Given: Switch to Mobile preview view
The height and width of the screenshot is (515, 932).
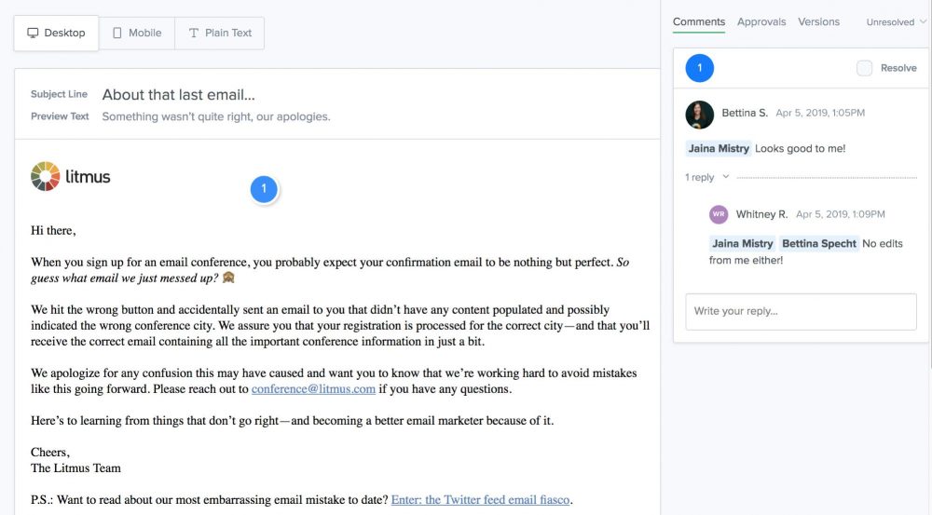Looking at the screenshot, I should click(x=136, y=33).
